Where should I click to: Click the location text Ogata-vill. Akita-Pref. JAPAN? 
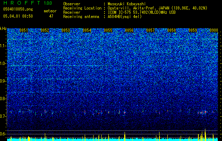[138, 8]
